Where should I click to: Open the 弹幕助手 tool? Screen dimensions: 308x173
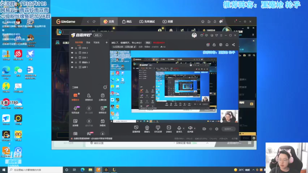coord(75,97)
